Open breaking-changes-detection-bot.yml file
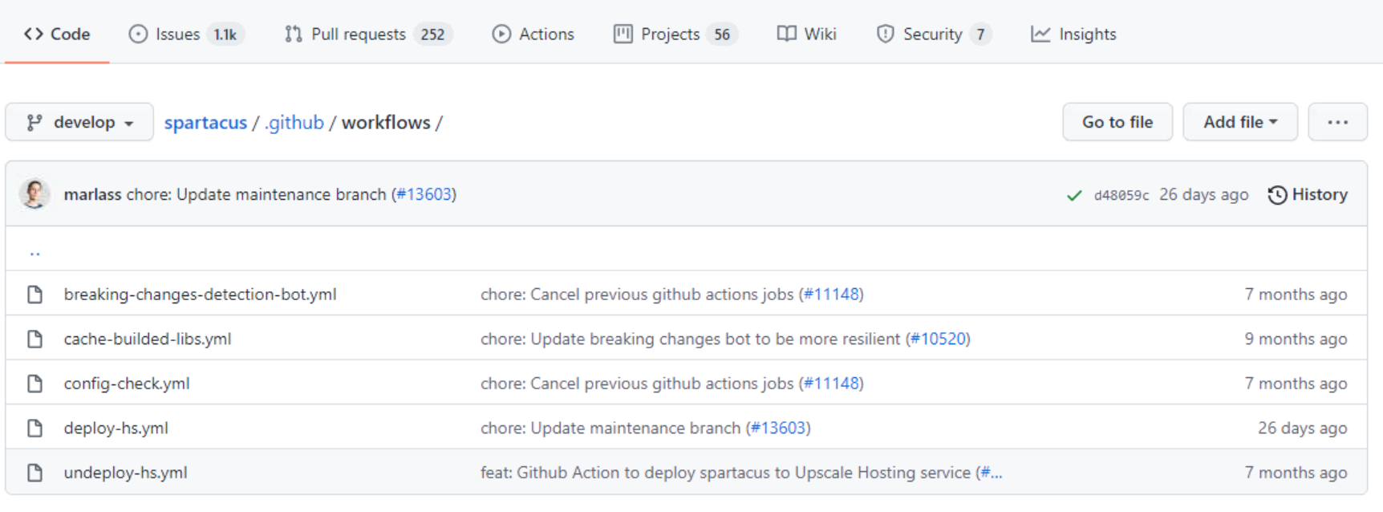Screen dimensions: 1383x512 pyautogui.click(x=200, y=295)
